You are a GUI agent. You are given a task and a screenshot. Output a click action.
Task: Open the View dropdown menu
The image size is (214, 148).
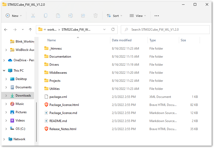click(138, 16)
